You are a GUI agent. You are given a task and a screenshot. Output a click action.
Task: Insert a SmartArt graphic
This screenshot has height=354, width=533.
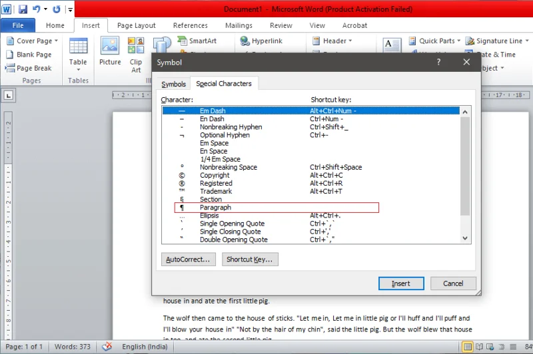[x=197, y=41]
